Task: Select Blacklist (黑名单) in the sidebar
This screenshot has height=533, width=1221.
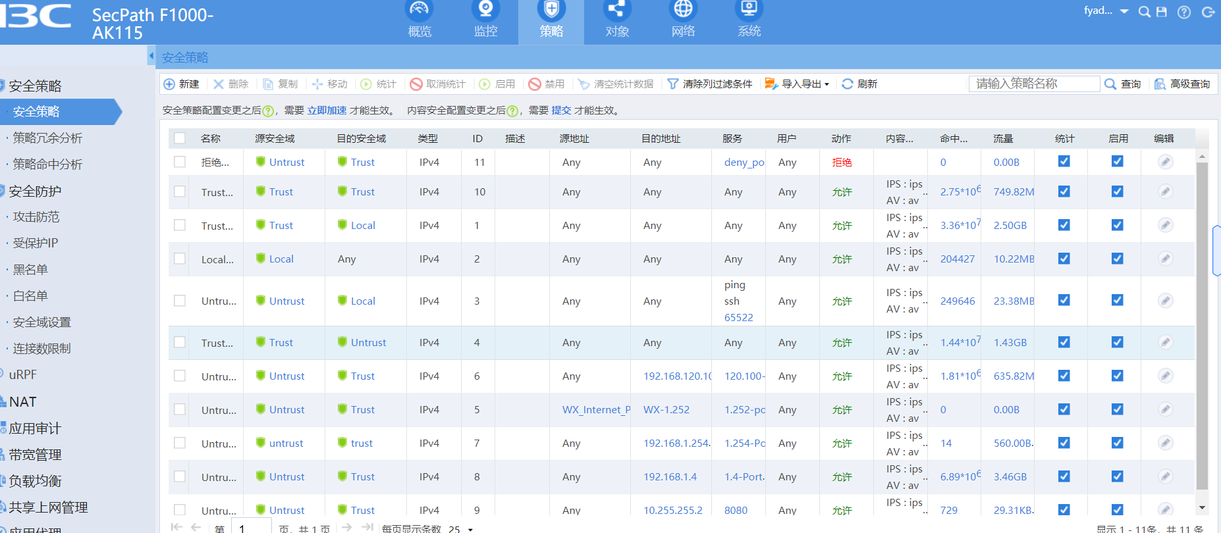Action: 30,270
